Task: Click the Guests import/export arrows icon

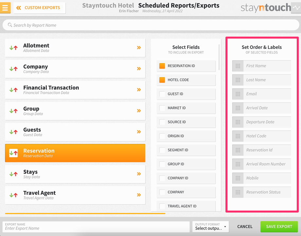Action: (x=13, y=132)
